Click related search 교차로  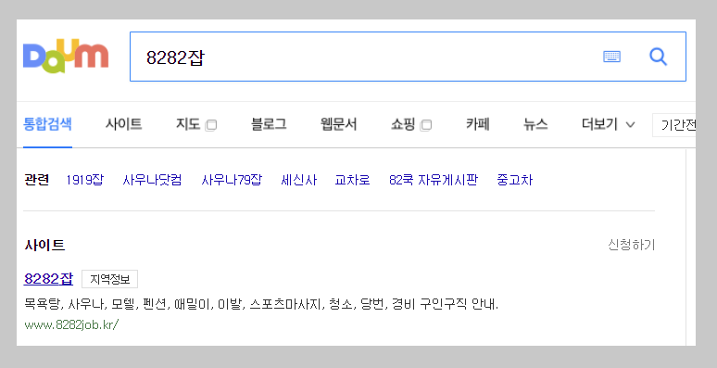(353, 180)
